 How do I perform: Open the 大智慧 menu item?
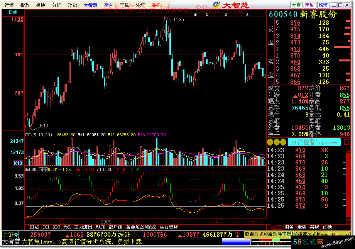click(90, 5)
